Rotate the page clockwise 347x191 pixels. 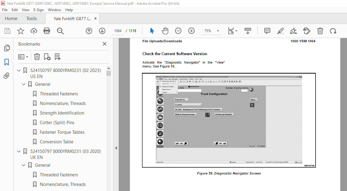[333, 31]
